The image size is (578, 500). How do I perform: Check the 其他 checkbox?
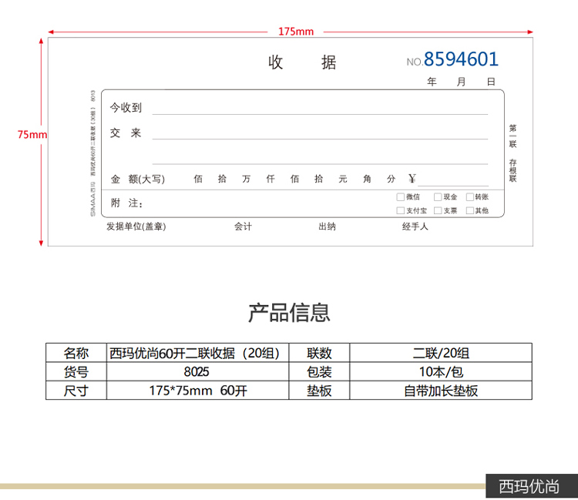tap(469, 210)
